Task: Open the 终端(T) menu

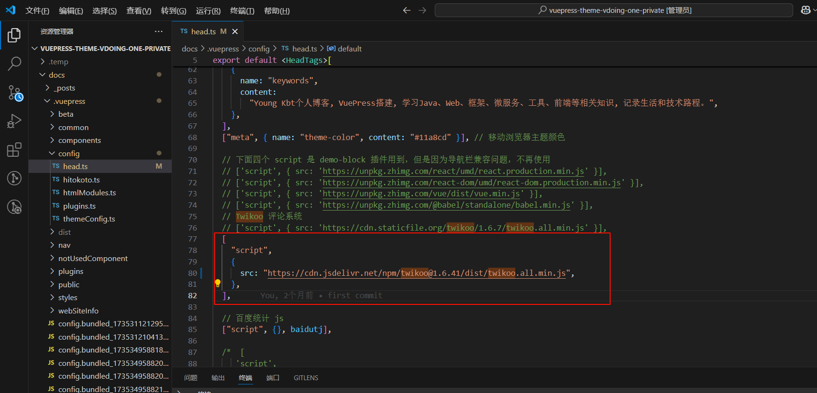Action: [242, 10]
